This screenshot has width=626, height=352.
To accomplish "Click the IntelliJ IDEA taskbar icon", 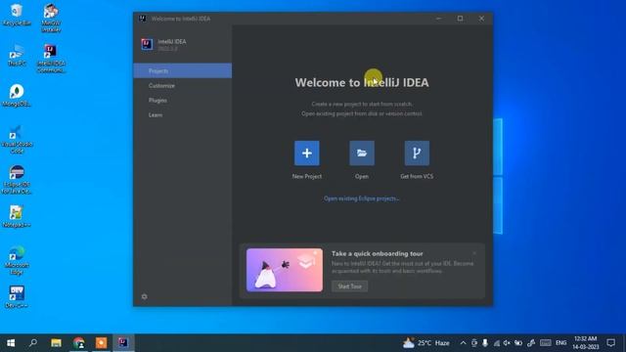I will point(123,343).
